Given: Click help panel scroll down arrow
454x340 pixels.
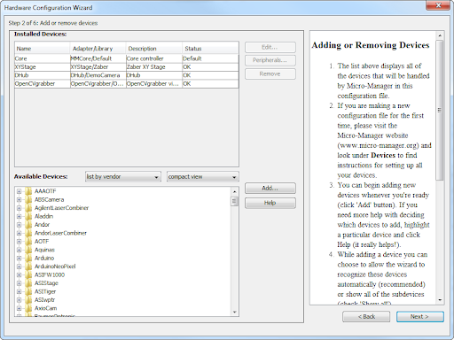Looking at the screenshot, I should coord(440,300).
